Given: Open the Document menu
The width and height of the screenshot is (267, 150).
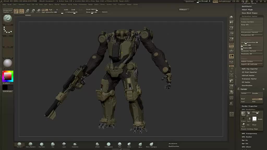Looking at the screenshot, I should tap(22, 4).
